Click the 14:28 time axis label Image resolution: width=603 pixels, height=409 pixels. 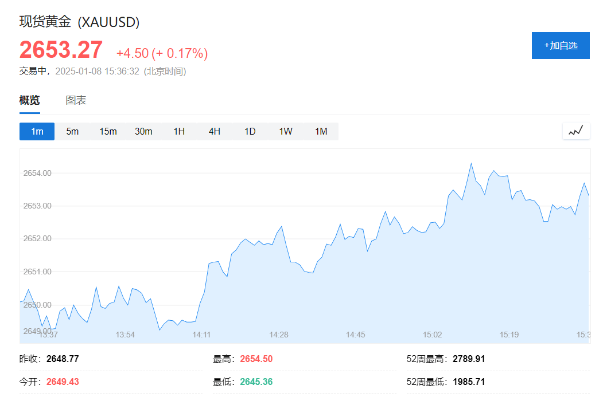pyautogui.click(x=278, y=335)
